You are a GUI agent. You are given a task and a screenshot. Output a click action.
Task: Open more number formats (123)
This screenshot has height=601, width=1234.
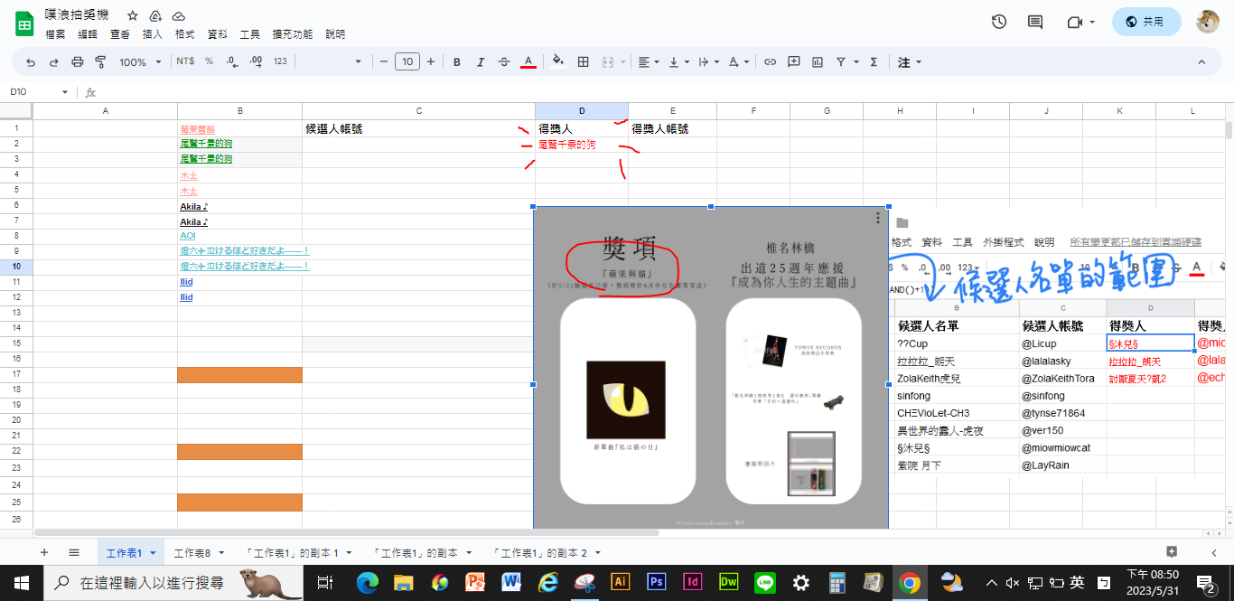click(x=280, y=62)
